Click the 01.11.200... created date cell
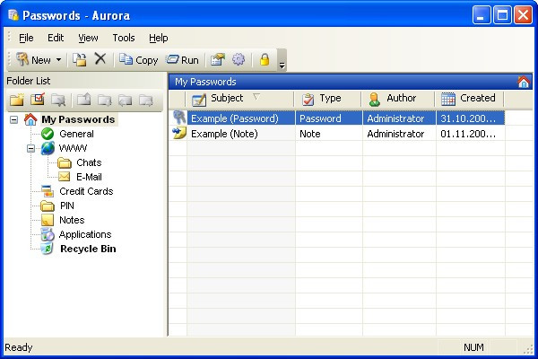The height and width of the screenshot is (359, 538). 470,134
